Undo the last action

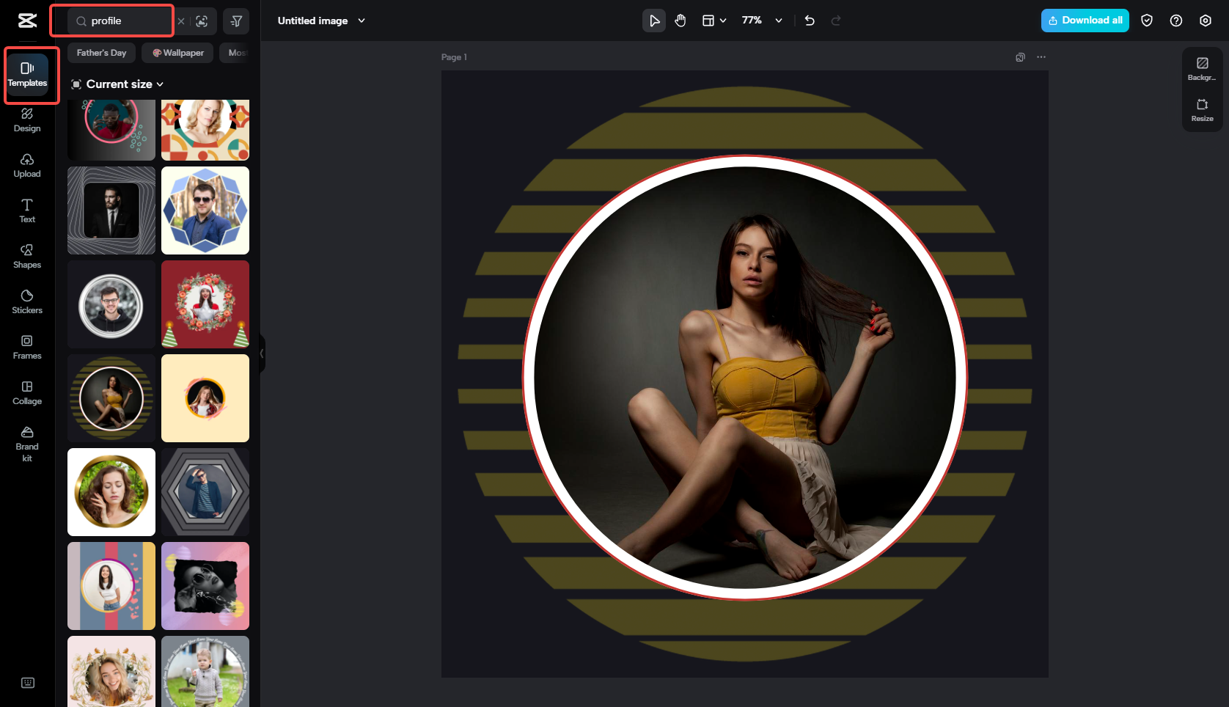point(809,21)
